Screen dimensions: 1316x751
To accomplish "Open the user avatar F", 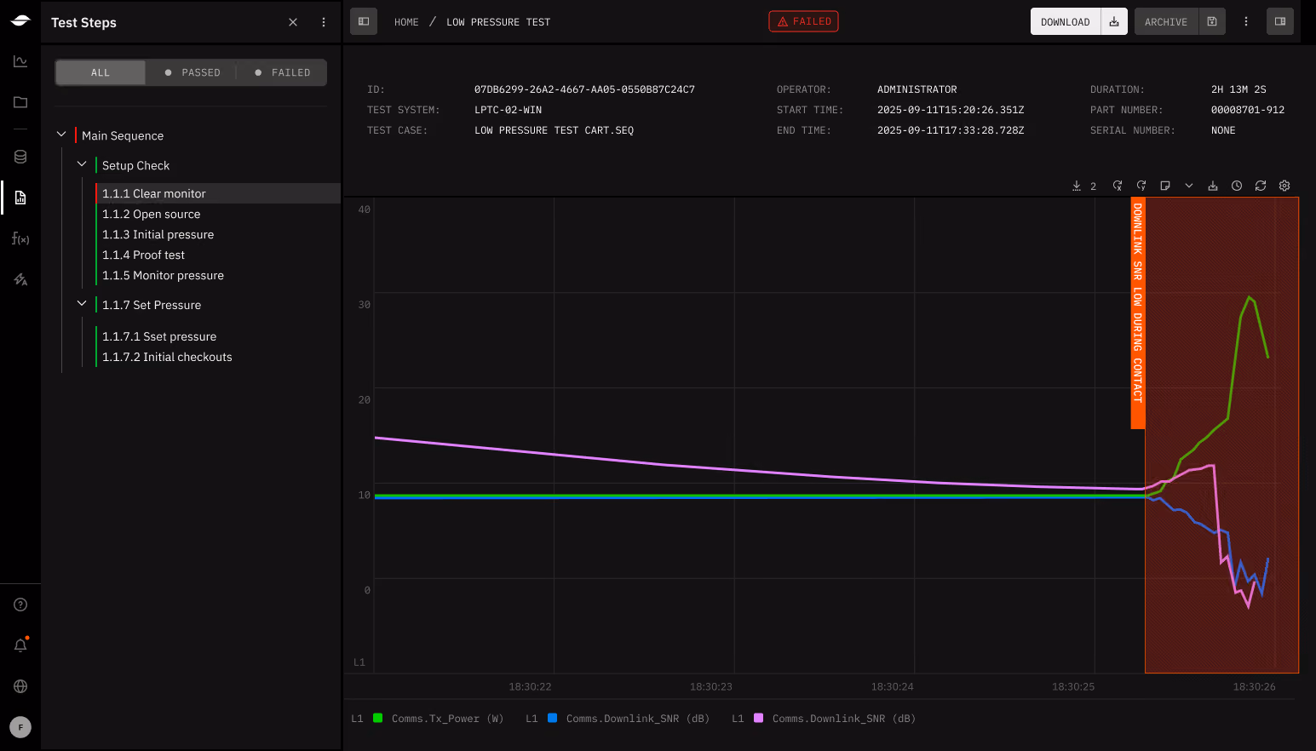I will (20, 727).
